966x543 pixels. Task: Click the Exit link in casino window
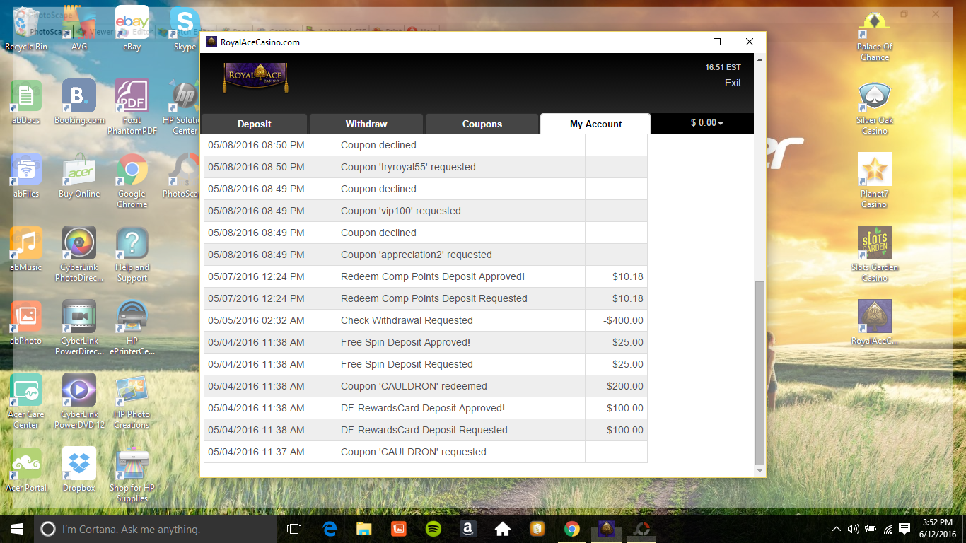(x=733, y=83)
